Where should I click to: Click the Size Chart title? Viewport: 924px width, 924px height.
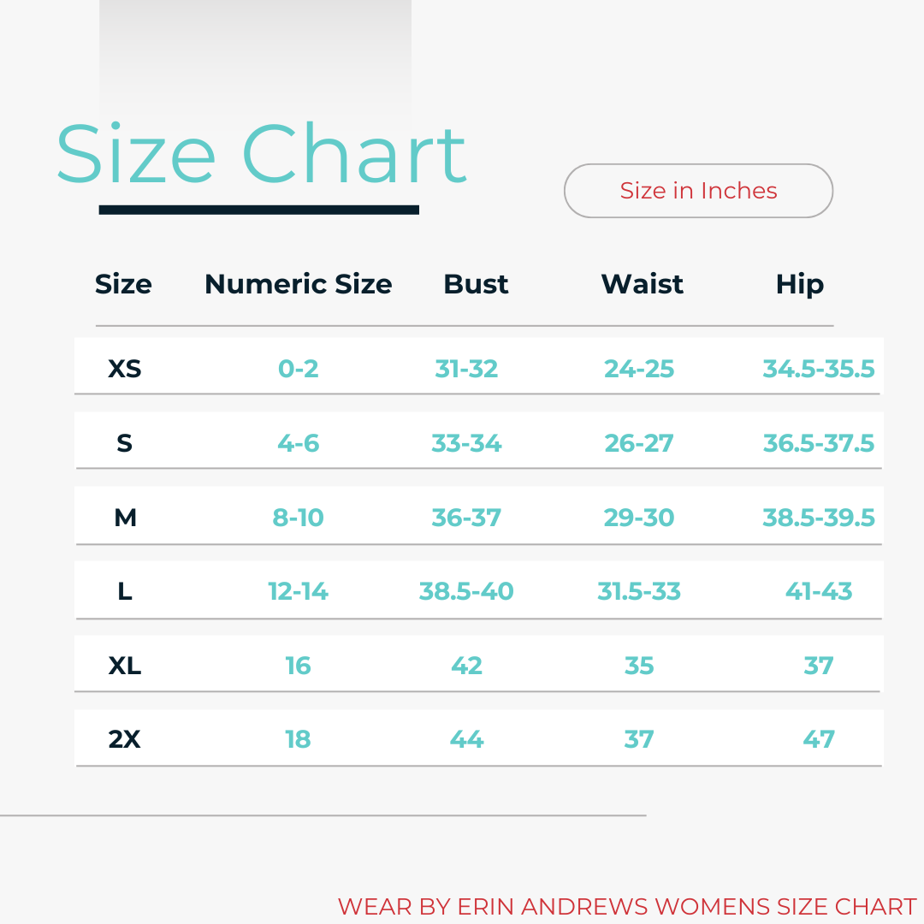tap(261, 154)
